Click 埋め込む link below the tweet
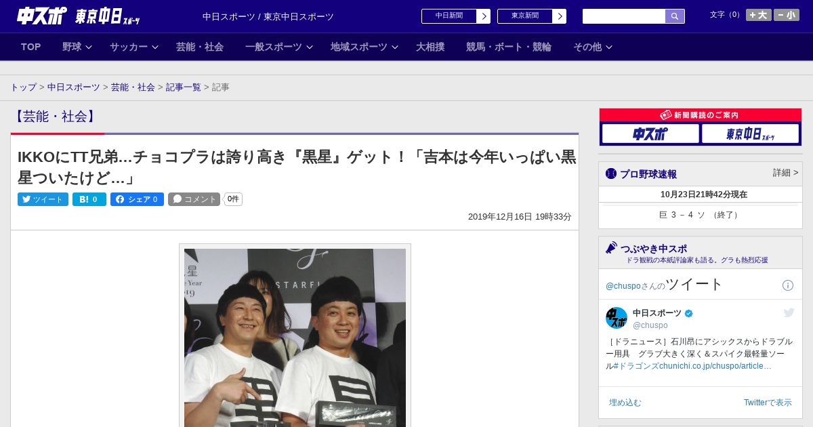Image resolution: width=813 pixels, height=427 pixels. point(625,403)
